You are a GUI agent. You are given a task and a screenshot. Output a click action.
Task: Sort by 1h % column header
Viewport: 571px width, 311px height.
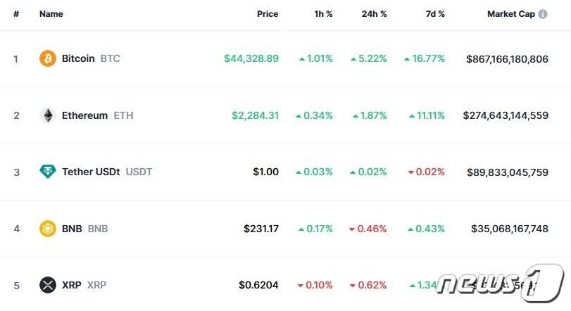coord(322,14)
